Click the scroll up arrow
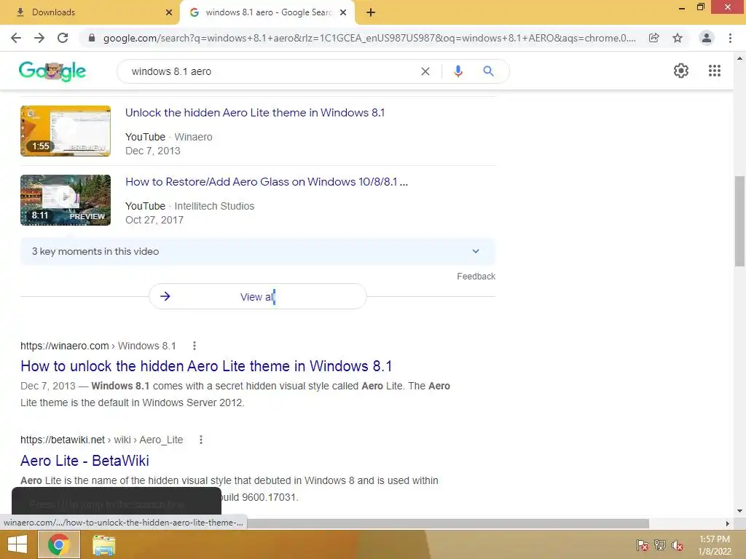Viewport: 746px width, 559px height. pos(739,58)
